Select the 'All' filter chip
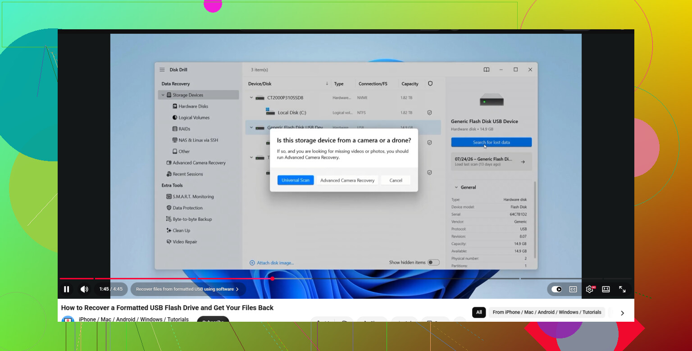 coord(479,312)
